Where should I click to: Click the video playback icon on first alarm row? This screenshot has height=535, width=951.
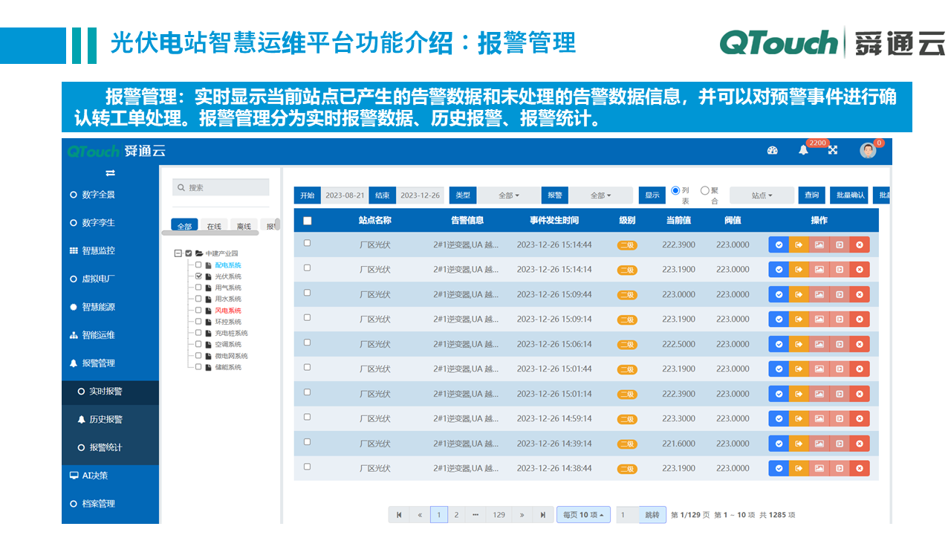840,244
